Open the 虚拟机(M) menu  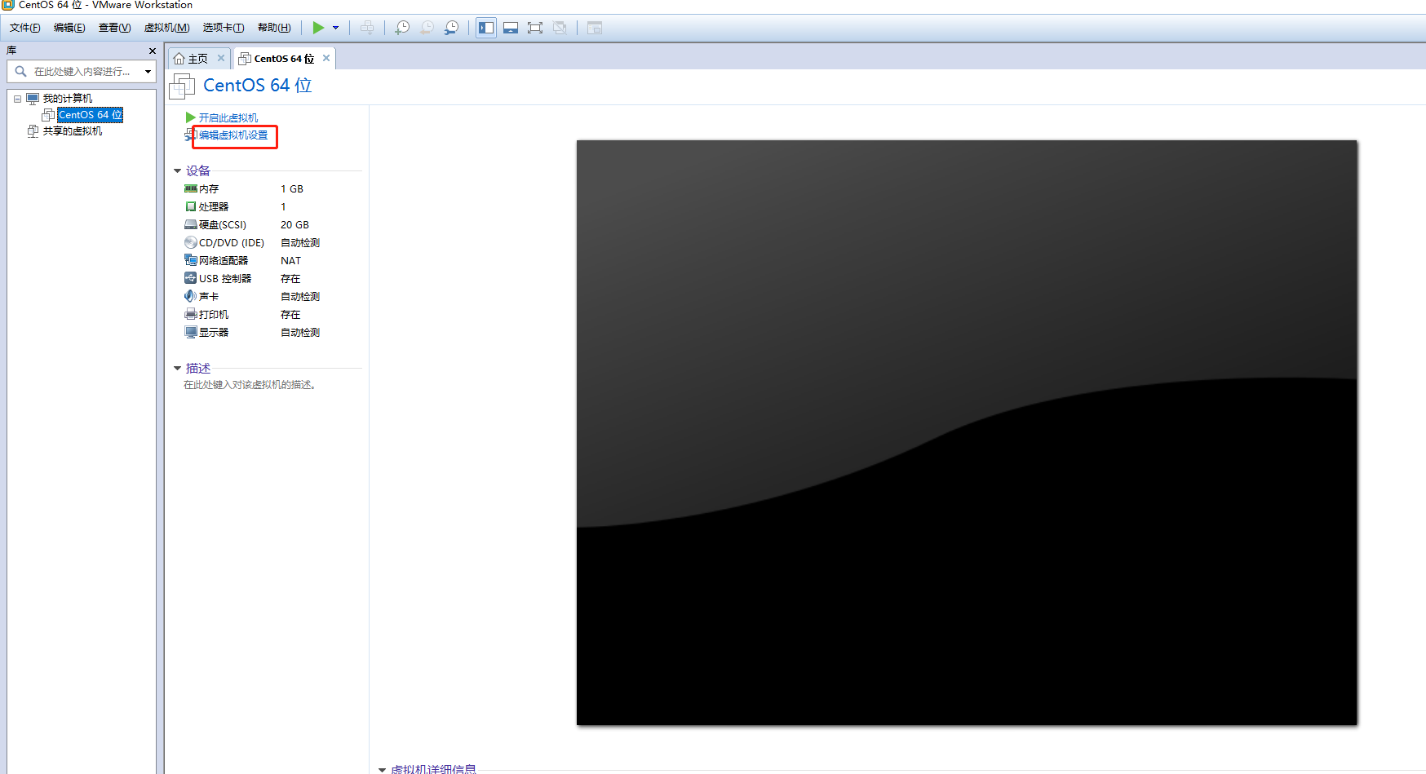click(166, 28)
